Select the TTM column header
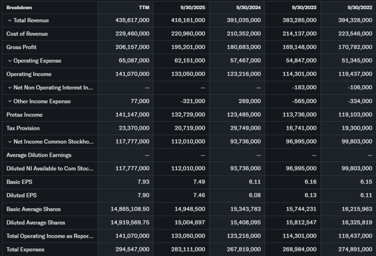The height and width of the screenshot is (256, 376). (144, 7)
